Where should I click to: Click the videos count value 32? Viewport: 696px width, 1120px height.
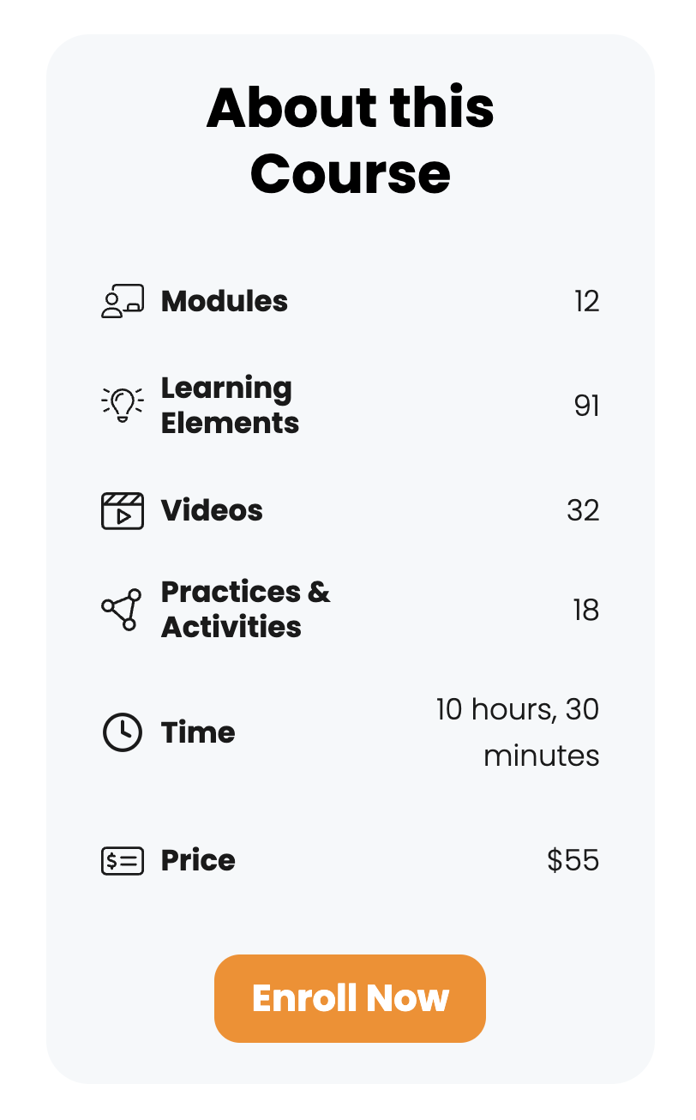click(x=583, y=510)
